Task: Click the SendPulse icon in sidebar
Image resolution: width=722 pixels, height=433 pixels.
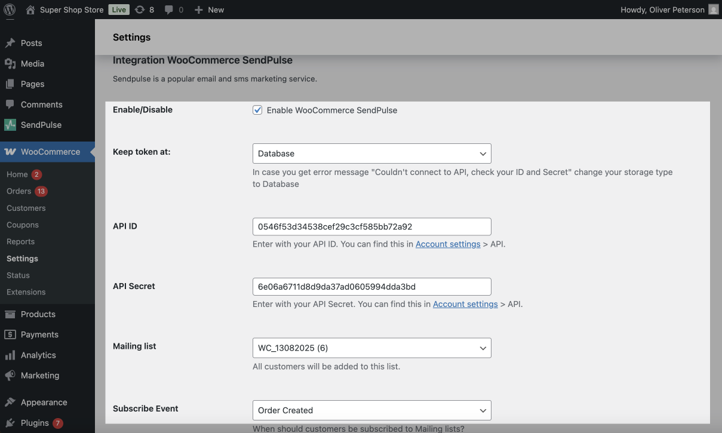Action: click(x=10, y=125)
